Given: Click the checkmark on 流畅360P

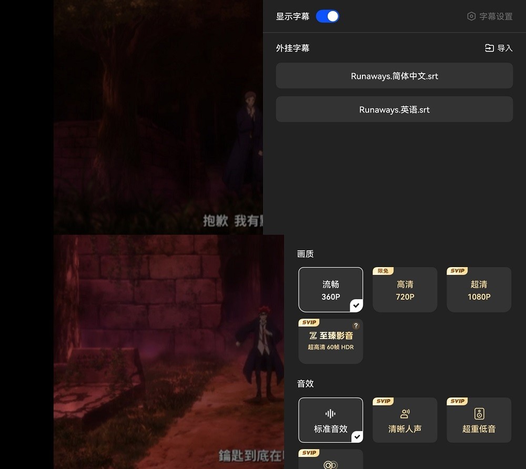Looking at the screenshot, I should 357,305.
